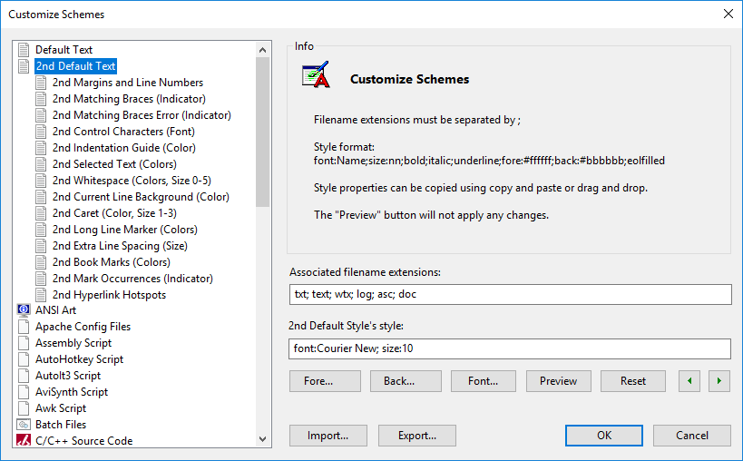Confirm with the OK button

pyautogui.click(x=604, y=436)
